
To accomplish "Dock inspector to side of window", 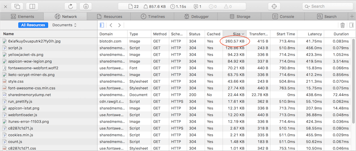I will coord(32,7).
